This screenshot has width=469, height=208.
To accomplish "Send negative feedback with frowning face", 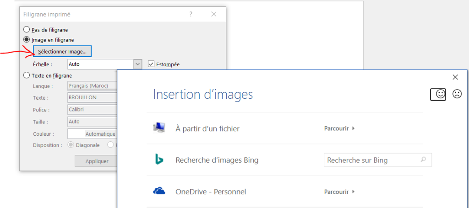I will (x=457, y=94).
